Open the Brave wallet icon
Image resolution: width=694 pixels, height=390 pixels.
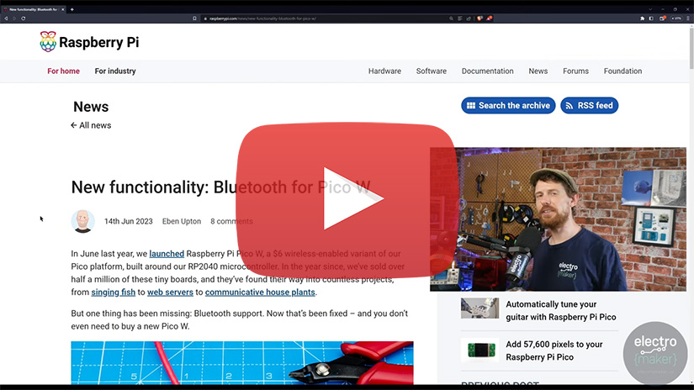pos(663,18)
